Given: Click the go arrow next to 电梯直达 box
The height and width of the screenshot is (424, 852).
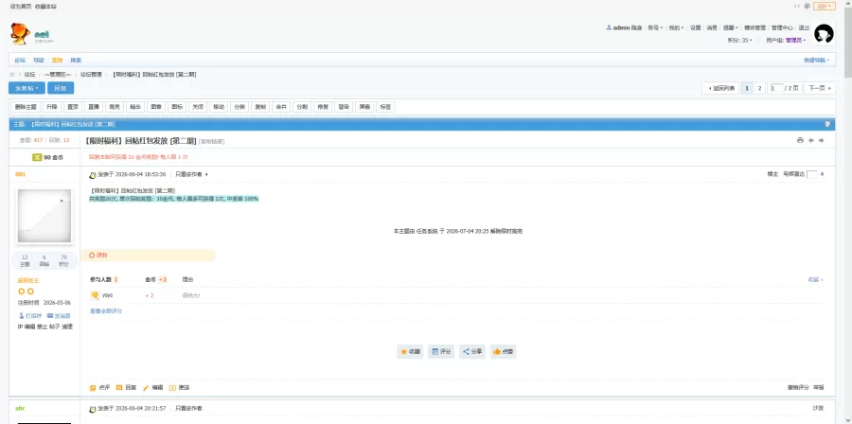Looking at the screenshot, I should [x=822, y=174].
